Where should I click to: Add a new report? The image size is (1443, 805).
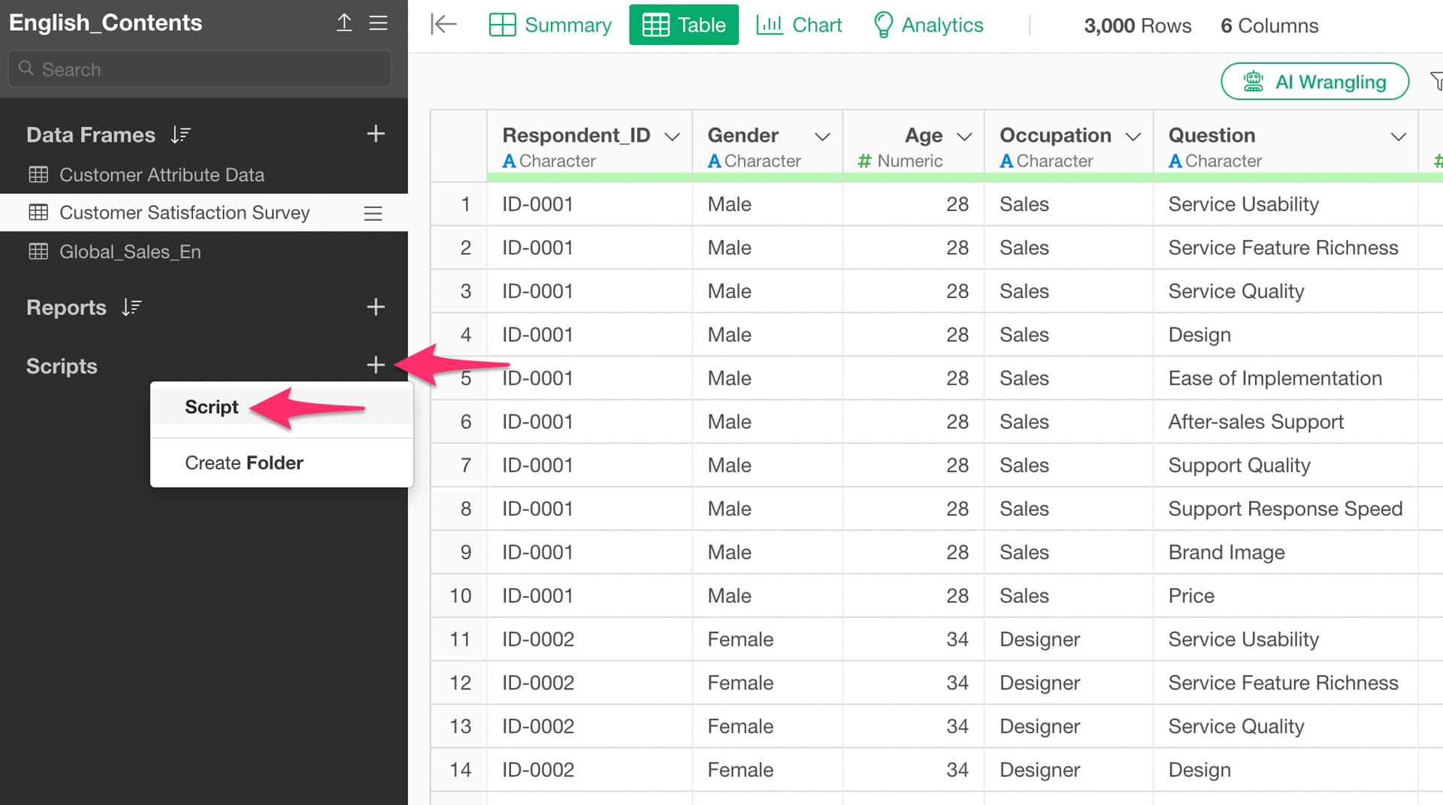point(375,306)
